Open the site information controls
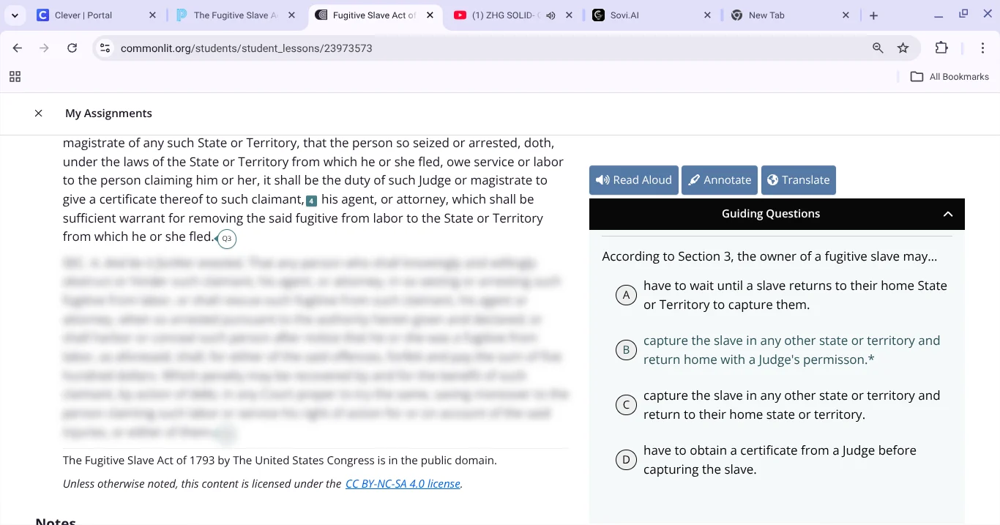The width and height of the screenshot is (1000, 525). (x=105, y=48)
